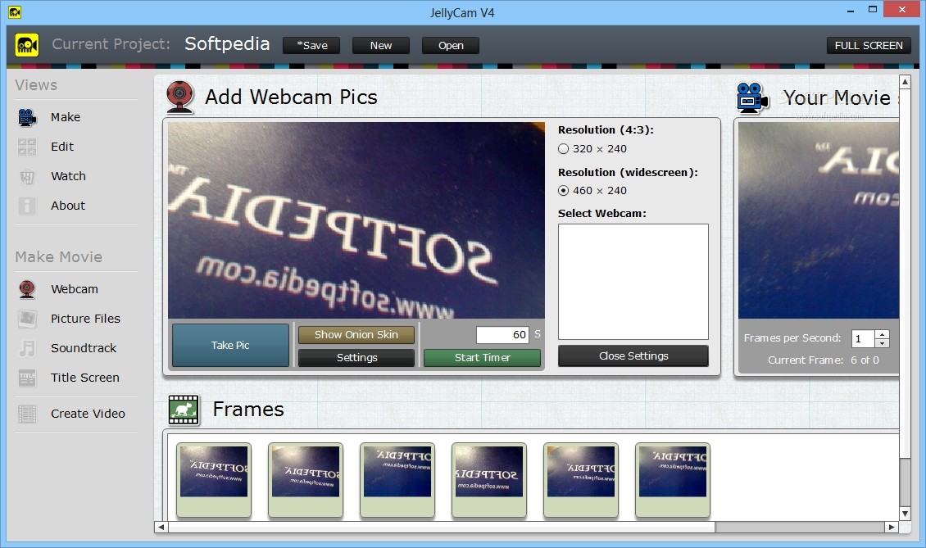
Task: Click vertical scrollbar up arrow
Action: (x=905, y=81)
